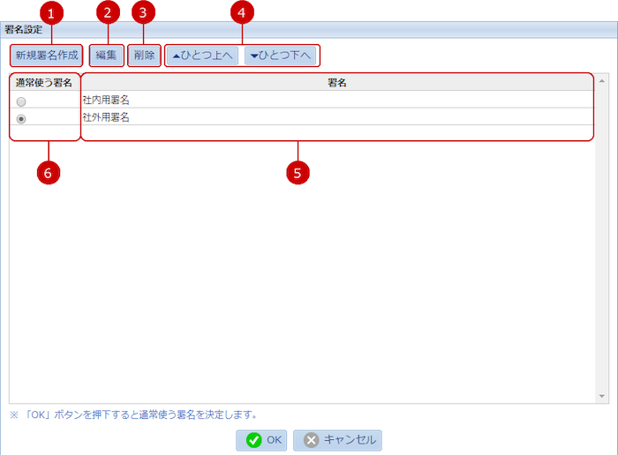
Task: Click the 新規署名作成 button
Action: [x=47, y=56]
